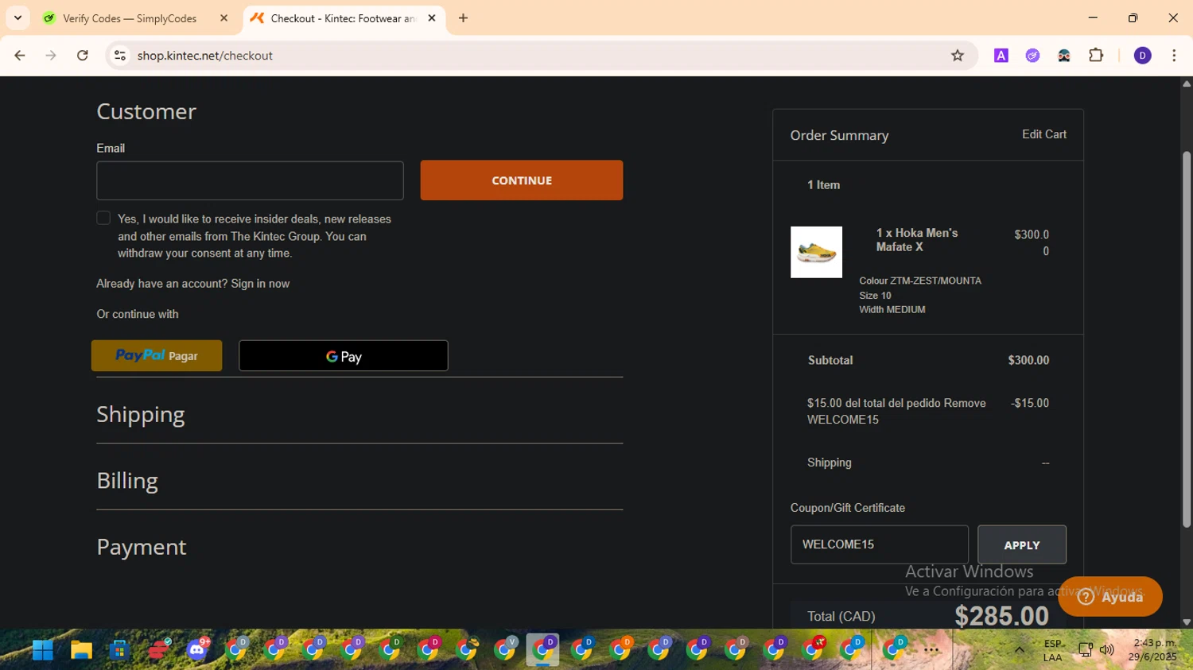Expand the Payment section heading

click(x=142, y=547)
